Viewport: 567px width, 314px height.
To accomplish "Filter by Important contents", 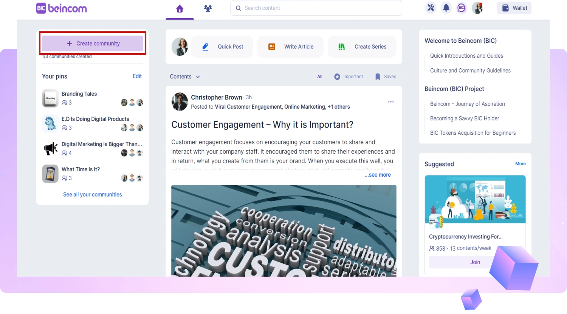I will tap(349, 77).
